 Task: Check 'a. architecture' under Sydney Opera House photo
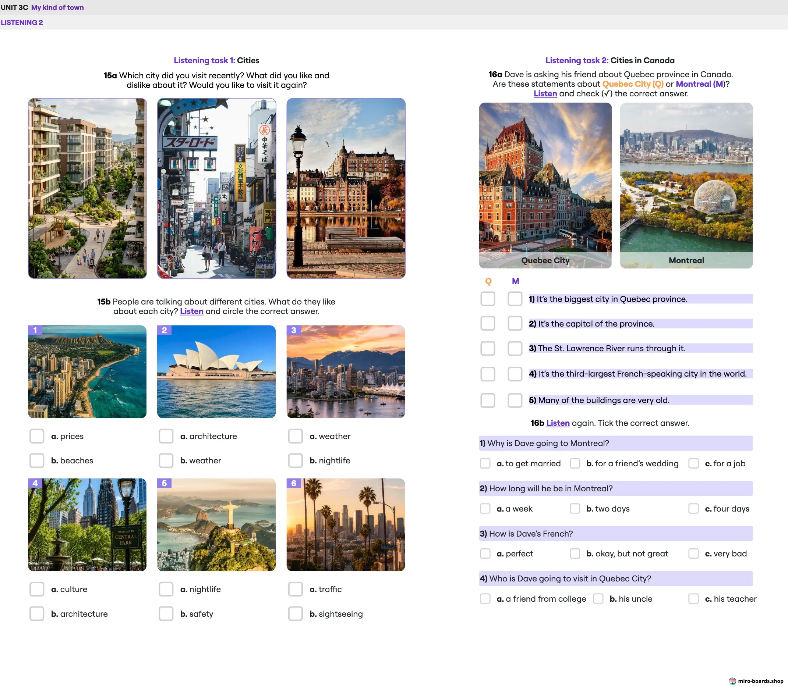coord(166,436)
